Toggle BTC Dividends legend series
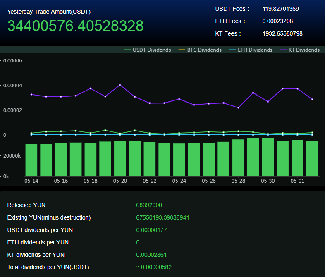Viewport: 325px width, 277px height. coord(200,50)
